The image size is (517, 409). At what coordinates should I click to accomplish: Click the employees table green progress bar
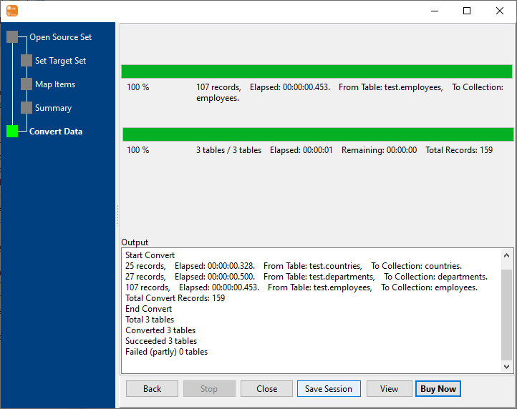coord(317,72)
